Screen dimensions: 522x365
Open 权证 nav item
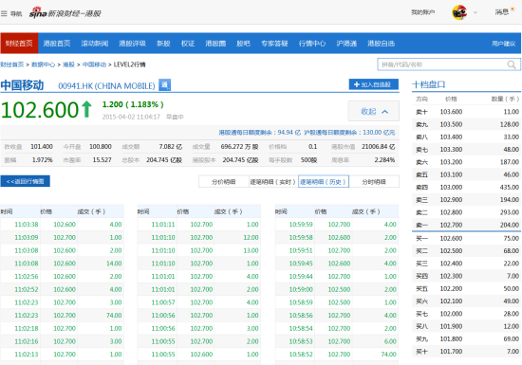tap(188, 44)
